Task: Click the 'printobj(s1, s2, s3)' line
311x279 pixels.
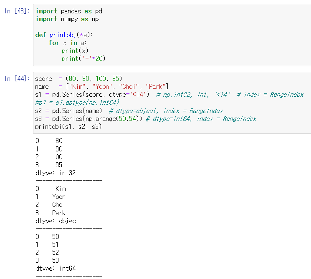Action: [x=68, y=127]
